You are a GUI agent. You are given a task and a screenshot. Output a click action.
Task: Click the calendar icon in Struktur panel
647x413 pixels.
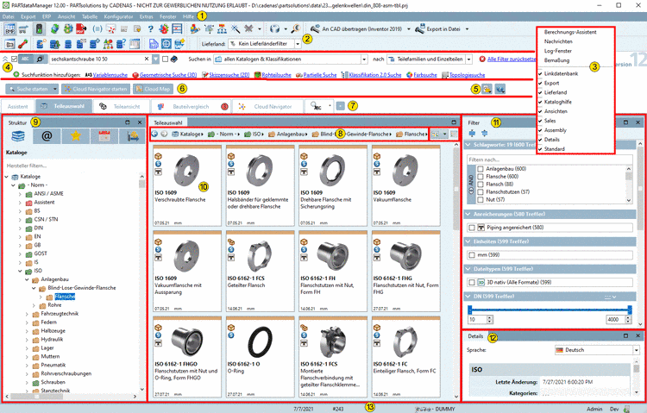coord(104,135)
